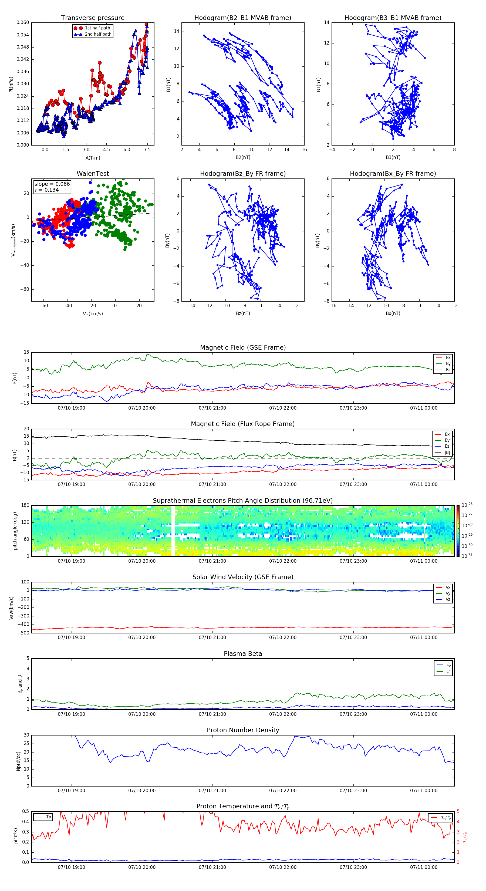Select the "r = 0.134" annotation
Screen dimensions: 486x891
(x=47, y=190)
